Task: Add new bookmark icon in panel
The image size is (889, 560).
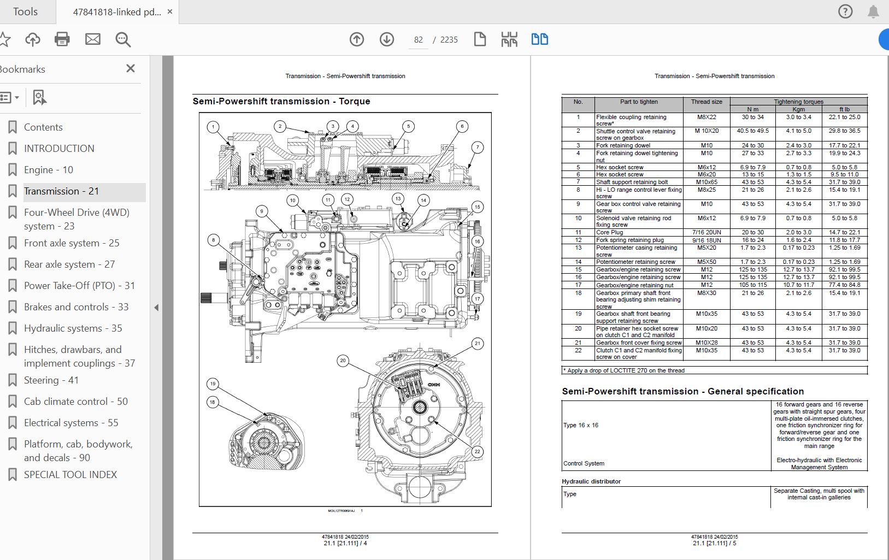Action: (39, 98)
